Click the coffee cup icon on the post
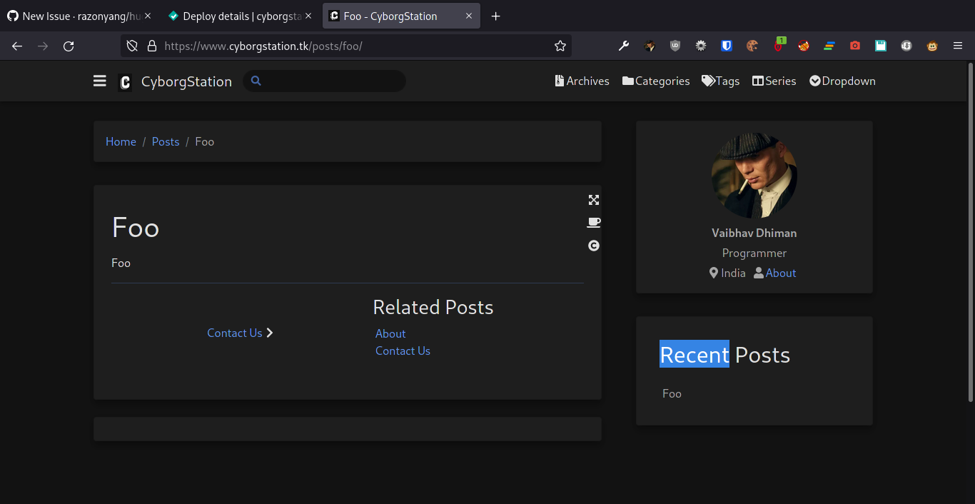The image size is (975, 504). pyautogui.click(x=594, y=223)
